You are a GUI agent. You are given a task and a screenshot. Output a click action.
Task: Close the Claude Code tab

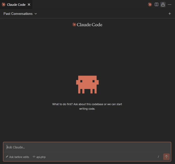(x=29, y=5)
